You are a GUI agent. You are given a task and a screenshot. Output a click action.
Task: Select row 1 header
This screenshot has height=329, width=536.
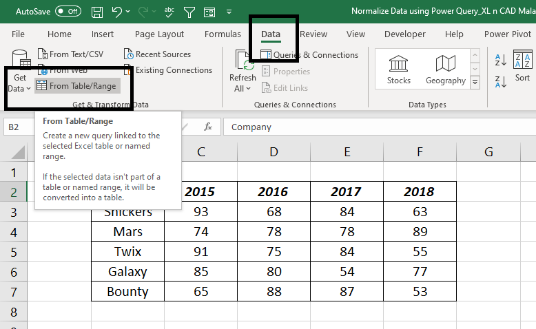coord(13,173)
